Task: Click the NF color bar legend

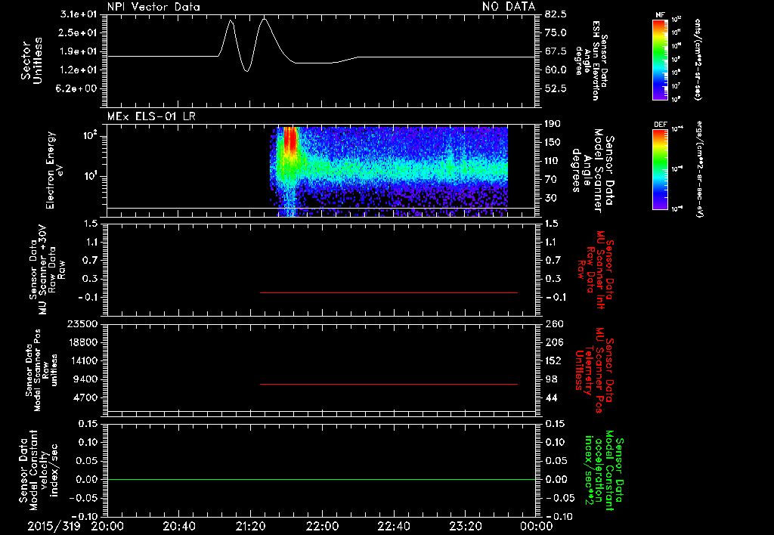Action: tap(660, 59)
